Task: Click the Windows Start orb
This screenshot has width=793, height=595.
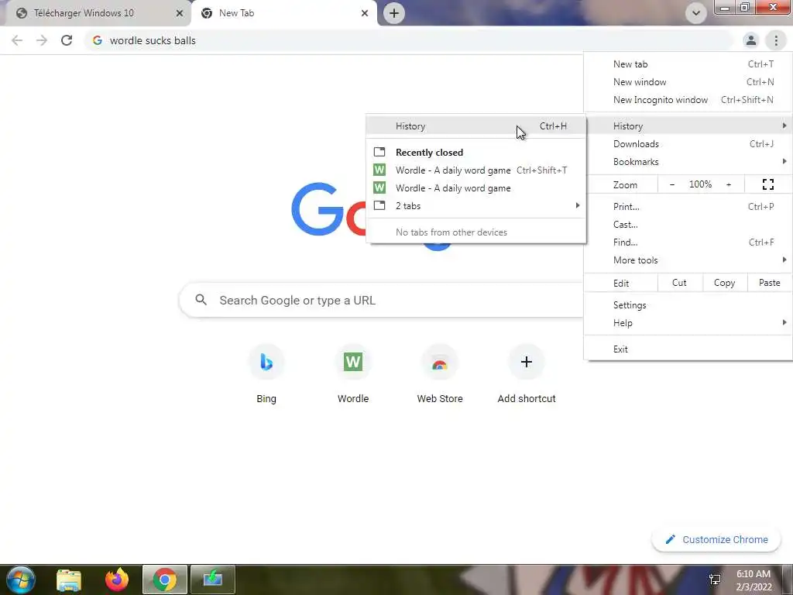Action: [x=21, y=580]
